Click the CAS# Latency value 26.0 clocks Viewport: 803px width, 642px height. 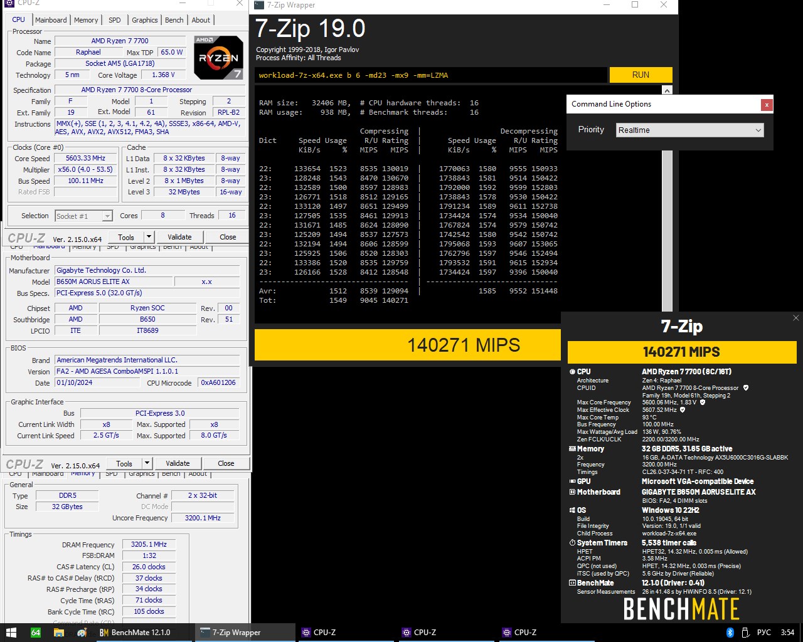coord(149,567)
